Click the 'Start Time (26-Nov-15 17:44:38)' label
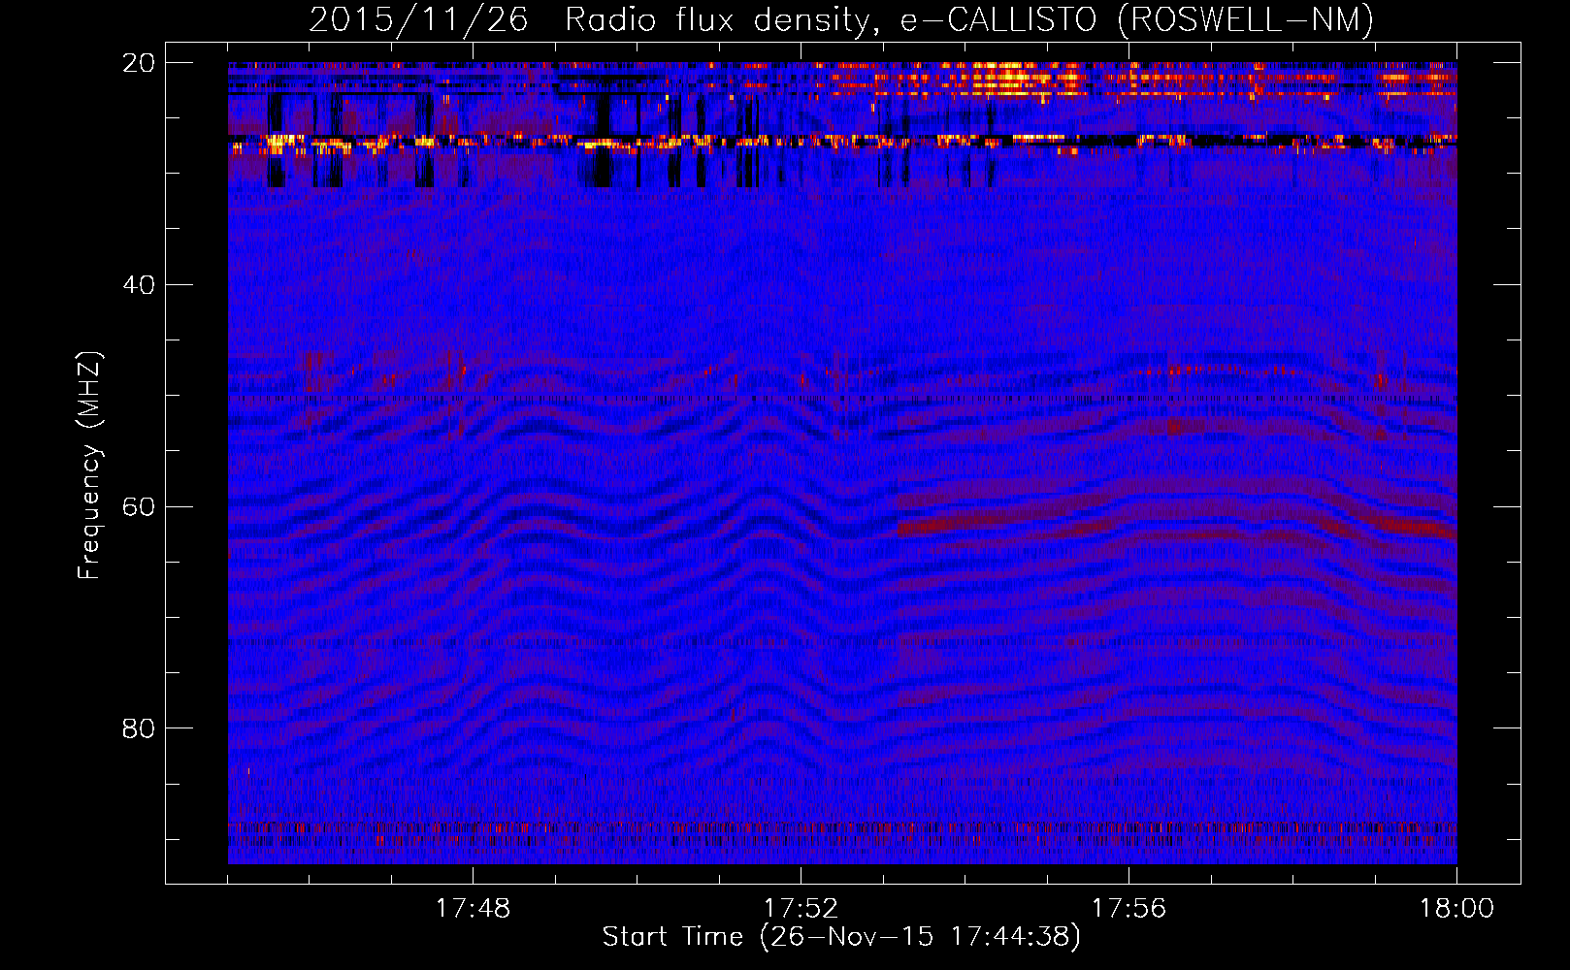 tap(841, 937)
